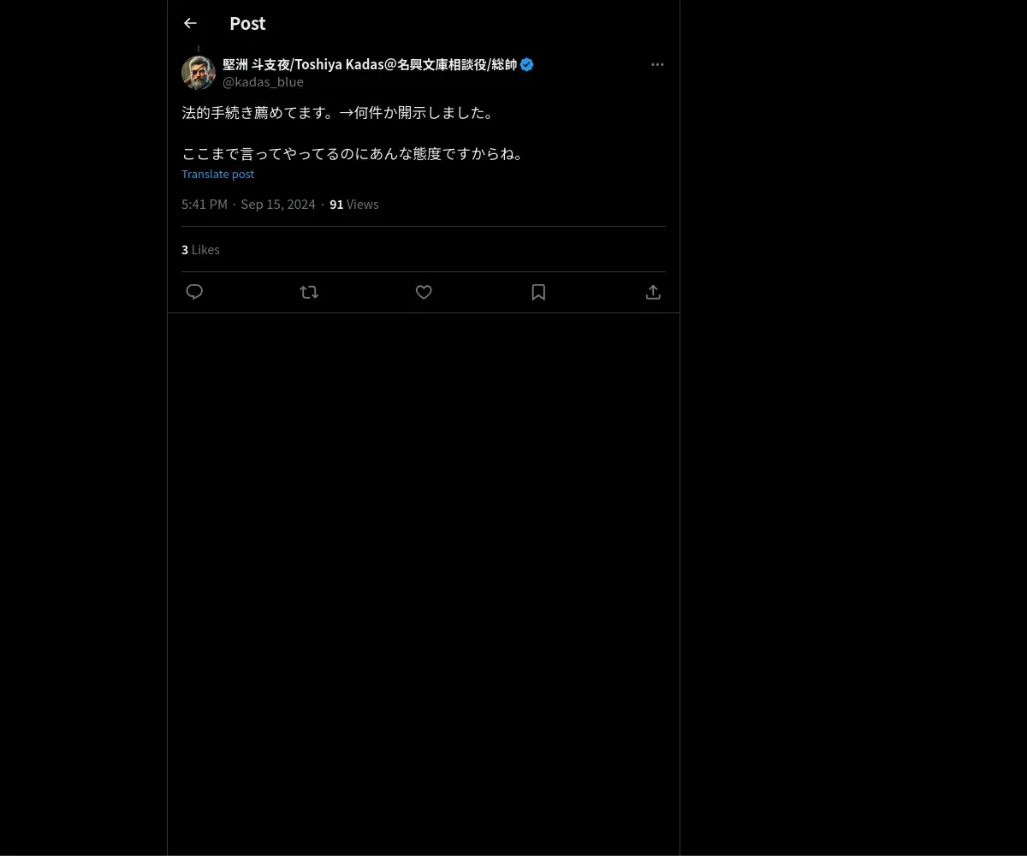Click the blue verified badge
Viewport: 1027px width, 856px height.
coord(526,64)
